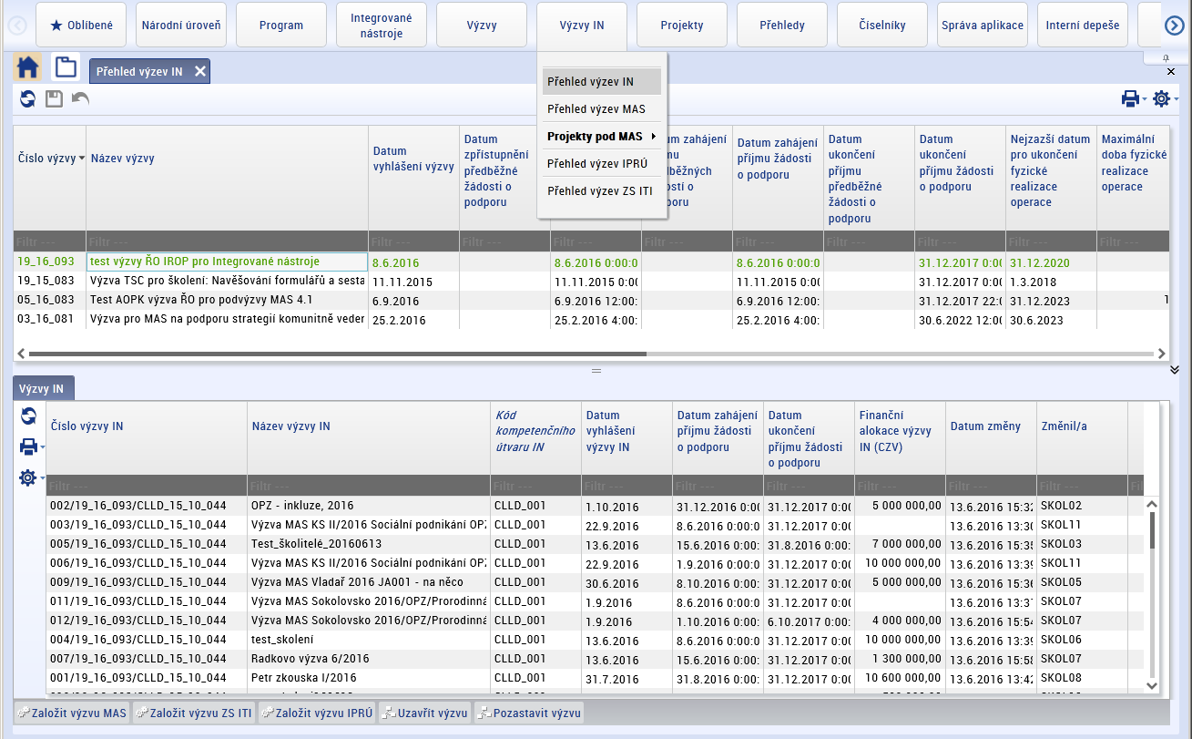Open the Program menu
This screenshot has width=1192, height=739.
pos(281,25)
